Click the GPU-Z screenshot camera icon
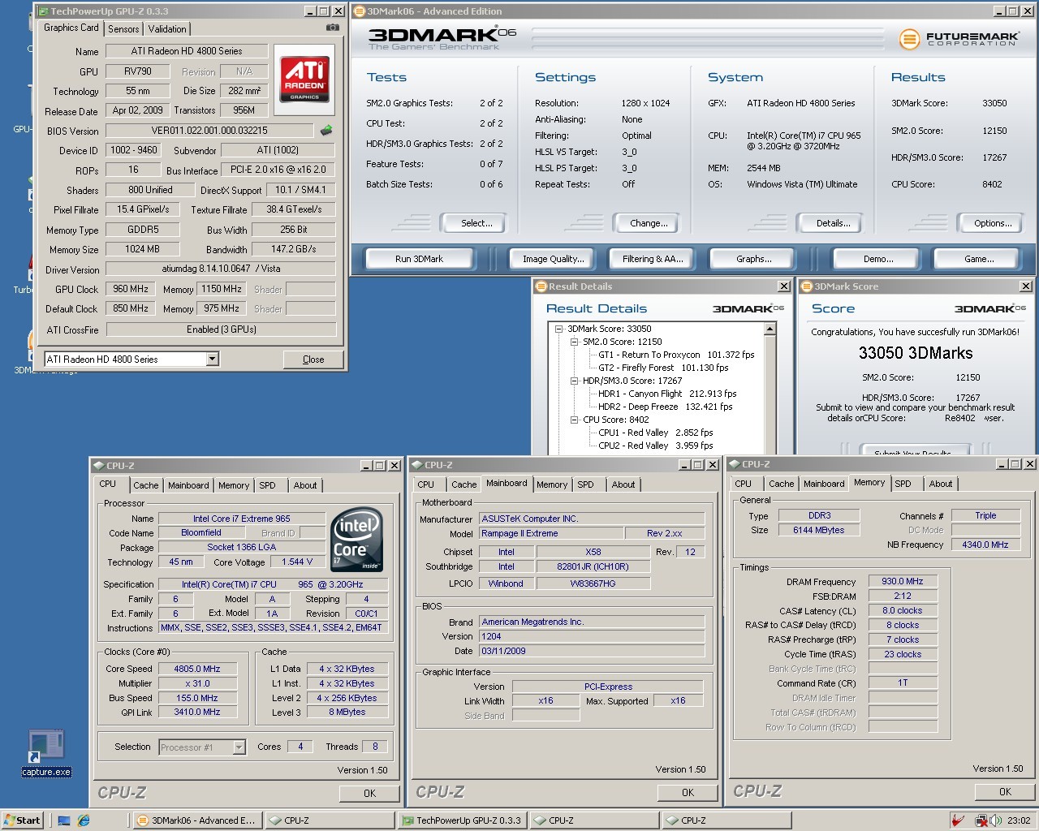This screenshot has height=831, width=1039. 332,28
